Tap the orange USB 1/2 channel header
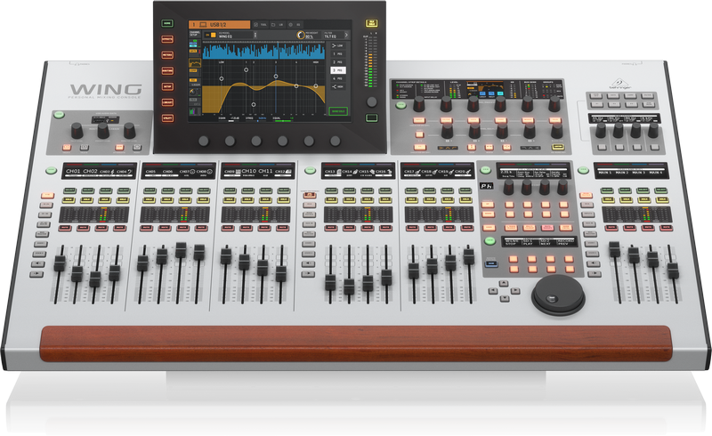The height and width of the screenshot is (436, 712). (219, 25)
